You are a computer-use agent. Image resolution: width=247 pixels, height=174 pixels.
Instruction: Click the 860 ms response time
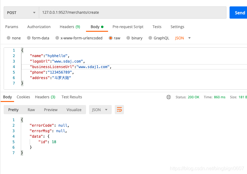click(x=219, y=97)
